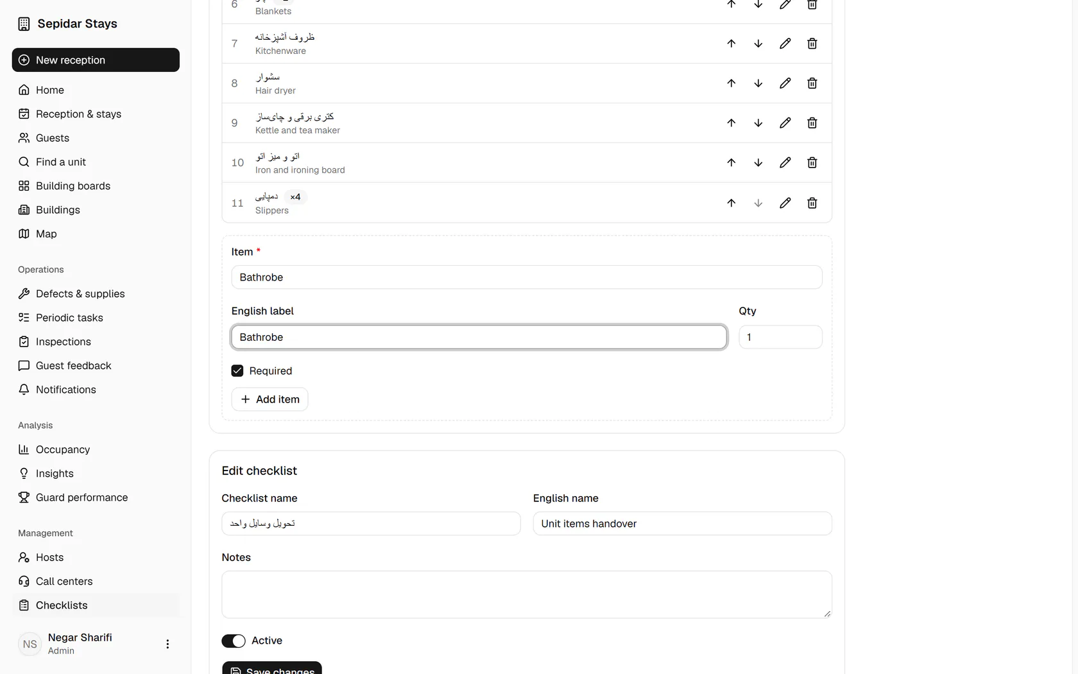Delete the Slippers checklist item
Screen dimensions: 1078x674
(x=812, y=203)
